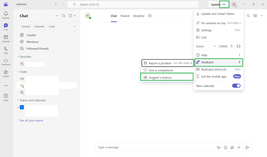The height and width of the screenshot is (157, 267).
Task: Collapse the Chats section
Action: tap(18, 72)
